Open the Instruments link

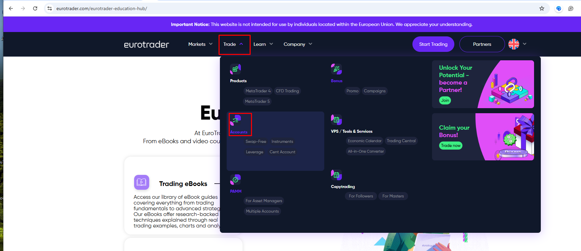point(282,142)
